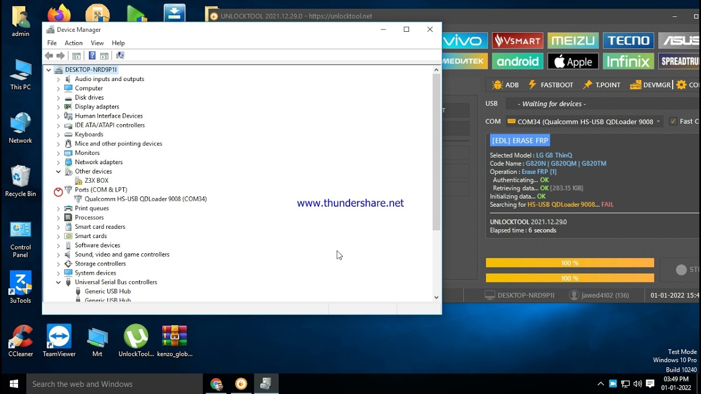
Task: Select Ports (COM & LPT) category
Action: (101, 190)
